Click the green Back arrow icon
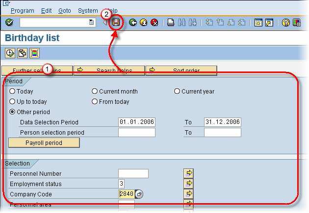This screenshot has height=213, width=309. coord(132,23)
